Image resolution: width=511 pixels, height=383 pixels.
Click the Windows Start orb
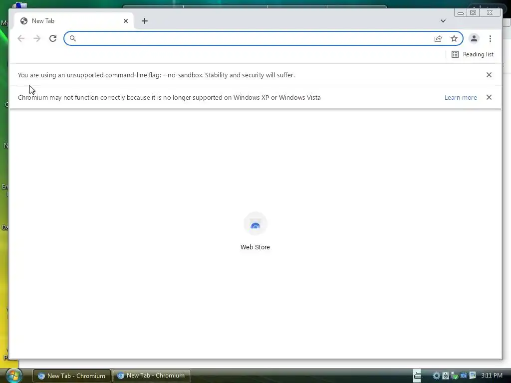[x=13, y=376]
